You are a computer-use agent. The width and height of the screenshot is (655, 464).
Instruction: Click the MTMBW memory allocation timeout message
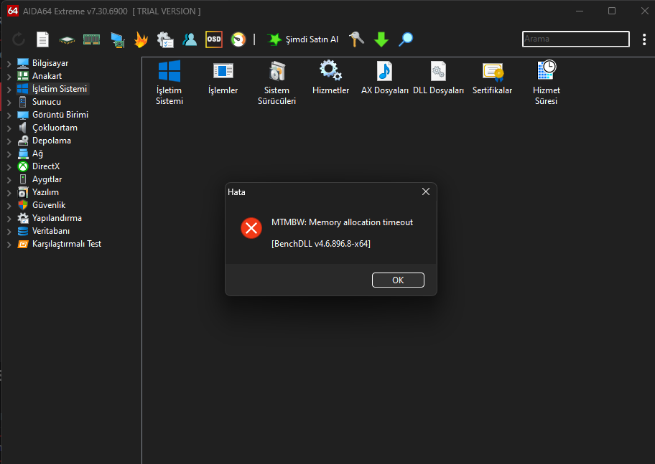click(x=342, y=222)
